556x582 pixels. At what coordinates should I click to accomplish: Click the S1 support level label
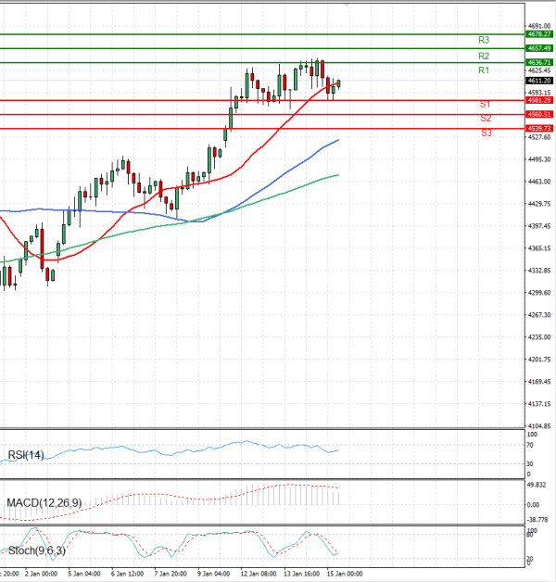pos(485,105)
